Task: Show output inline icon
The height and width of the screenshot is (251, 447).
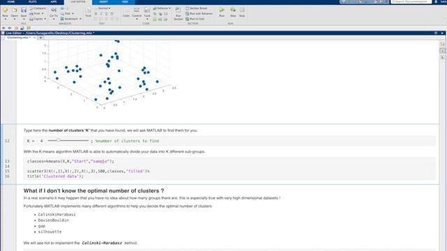Action: pos(442,51)
